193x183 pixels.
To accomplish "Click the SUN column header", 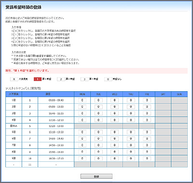I will click(x=179, y=94).
